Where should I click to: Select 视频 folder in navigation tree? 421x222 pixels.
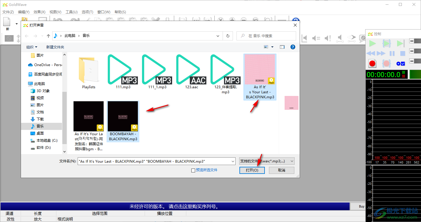tap(37, 98)
